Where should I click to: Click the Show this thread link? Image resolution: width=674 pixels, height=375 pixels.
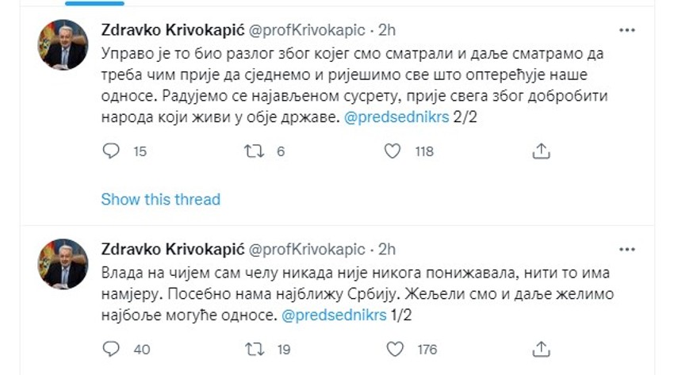click(x=160, y=200)
